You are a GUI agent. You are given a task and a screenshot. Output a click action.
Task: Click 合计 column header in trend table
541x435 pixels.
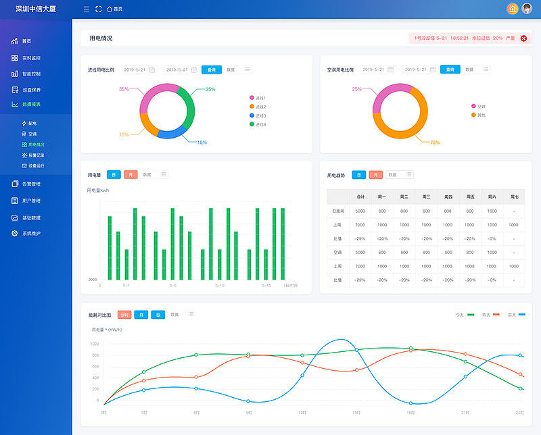pos(360,197)
